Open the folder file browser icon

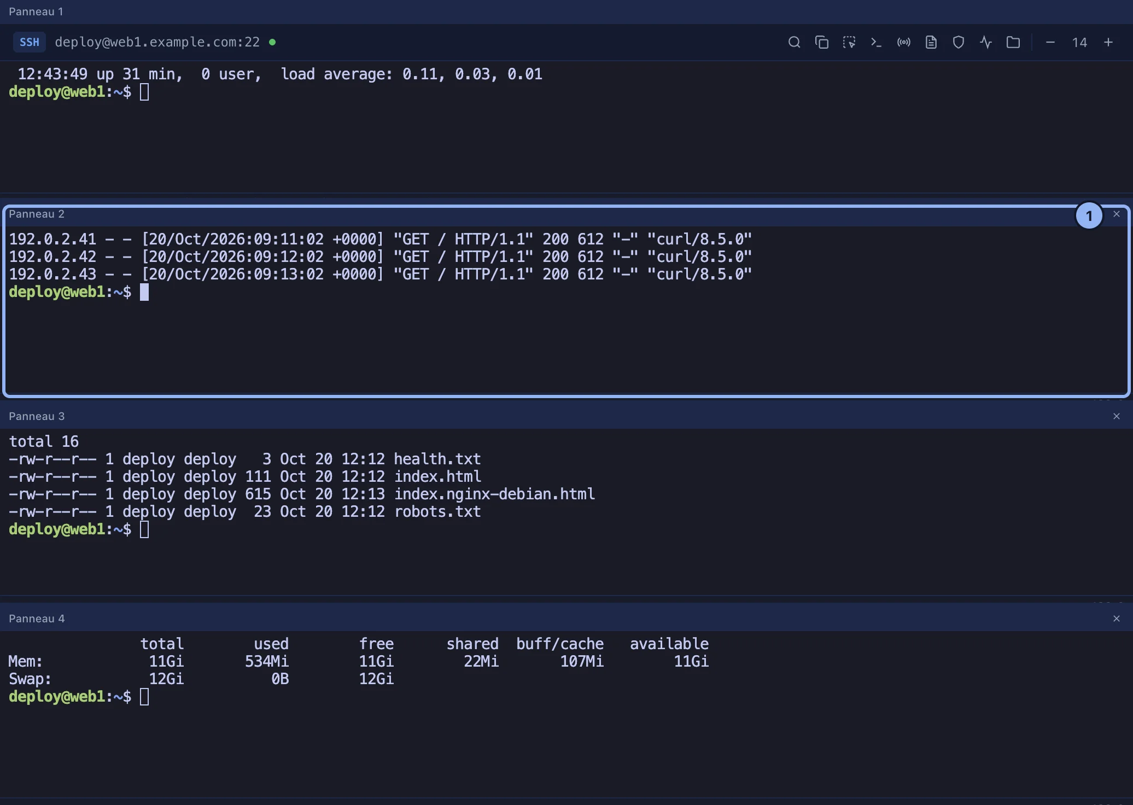point(1013,42)
